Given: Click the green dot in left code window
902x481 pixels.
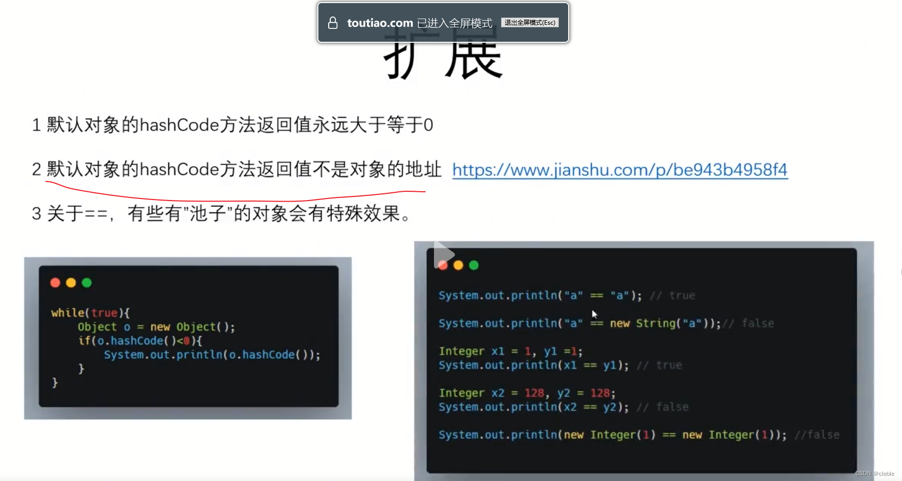Looking at the screenshot, I should click(x=87, y=283).
